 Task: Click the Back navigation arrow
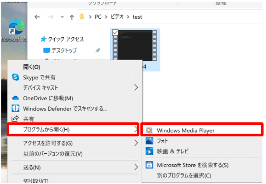pyautogui.click(x=37, y=17)
